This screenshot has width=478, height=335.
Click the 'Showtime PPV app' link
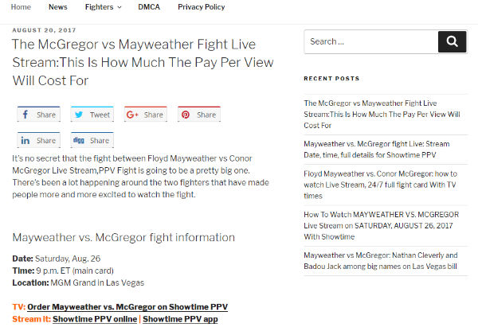[180, 319]
